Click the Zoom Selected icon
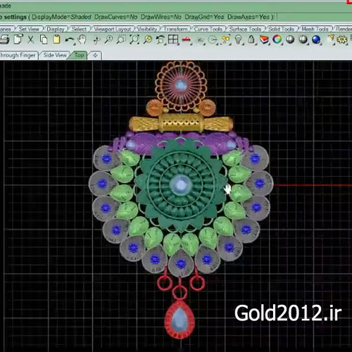Viewport: 352px width, 352px height. 148,39
